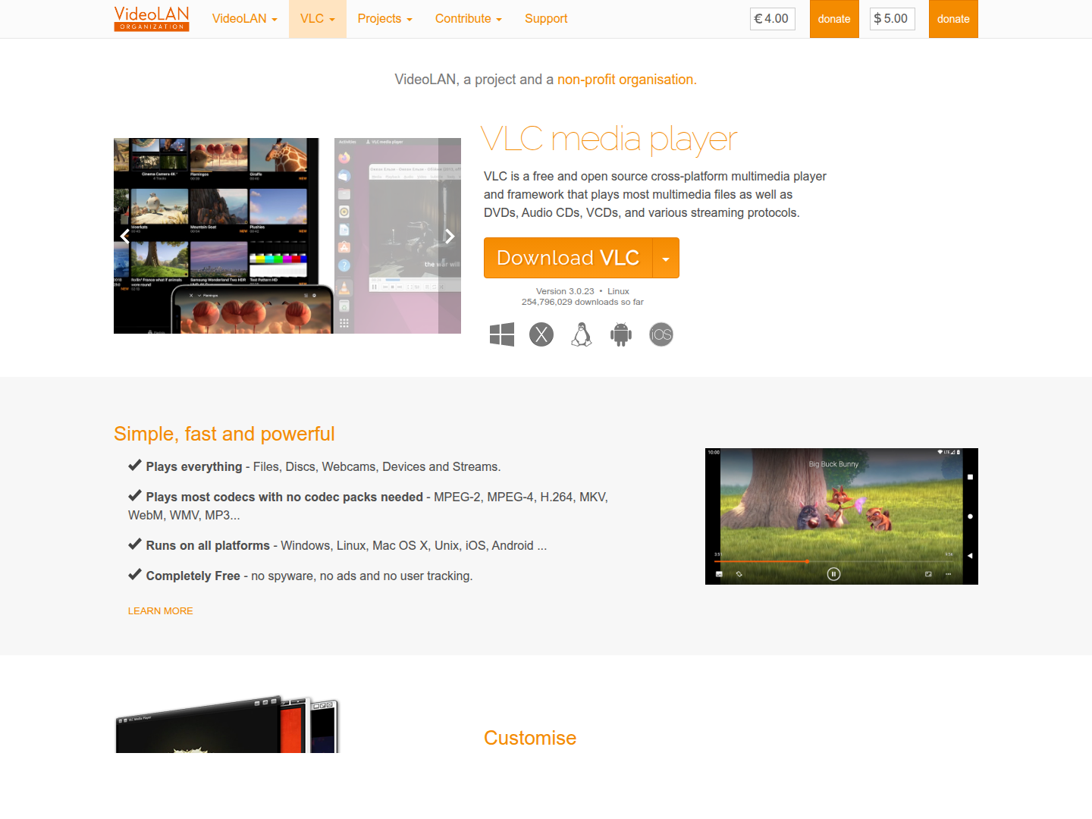The width and height of the screenshot is (1092, 819).
Task: Open the VideoLAN dropdown menu
Action: [245, 19]
